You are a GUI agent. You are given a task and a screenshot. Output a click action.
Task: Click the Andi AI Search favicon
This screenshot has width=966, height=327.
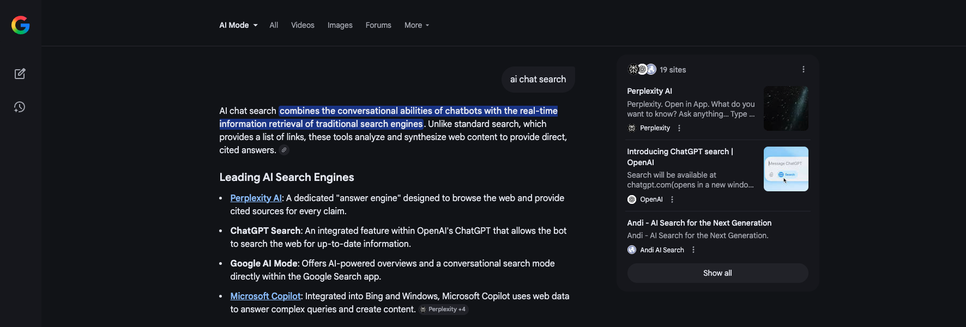click(632, 249)
